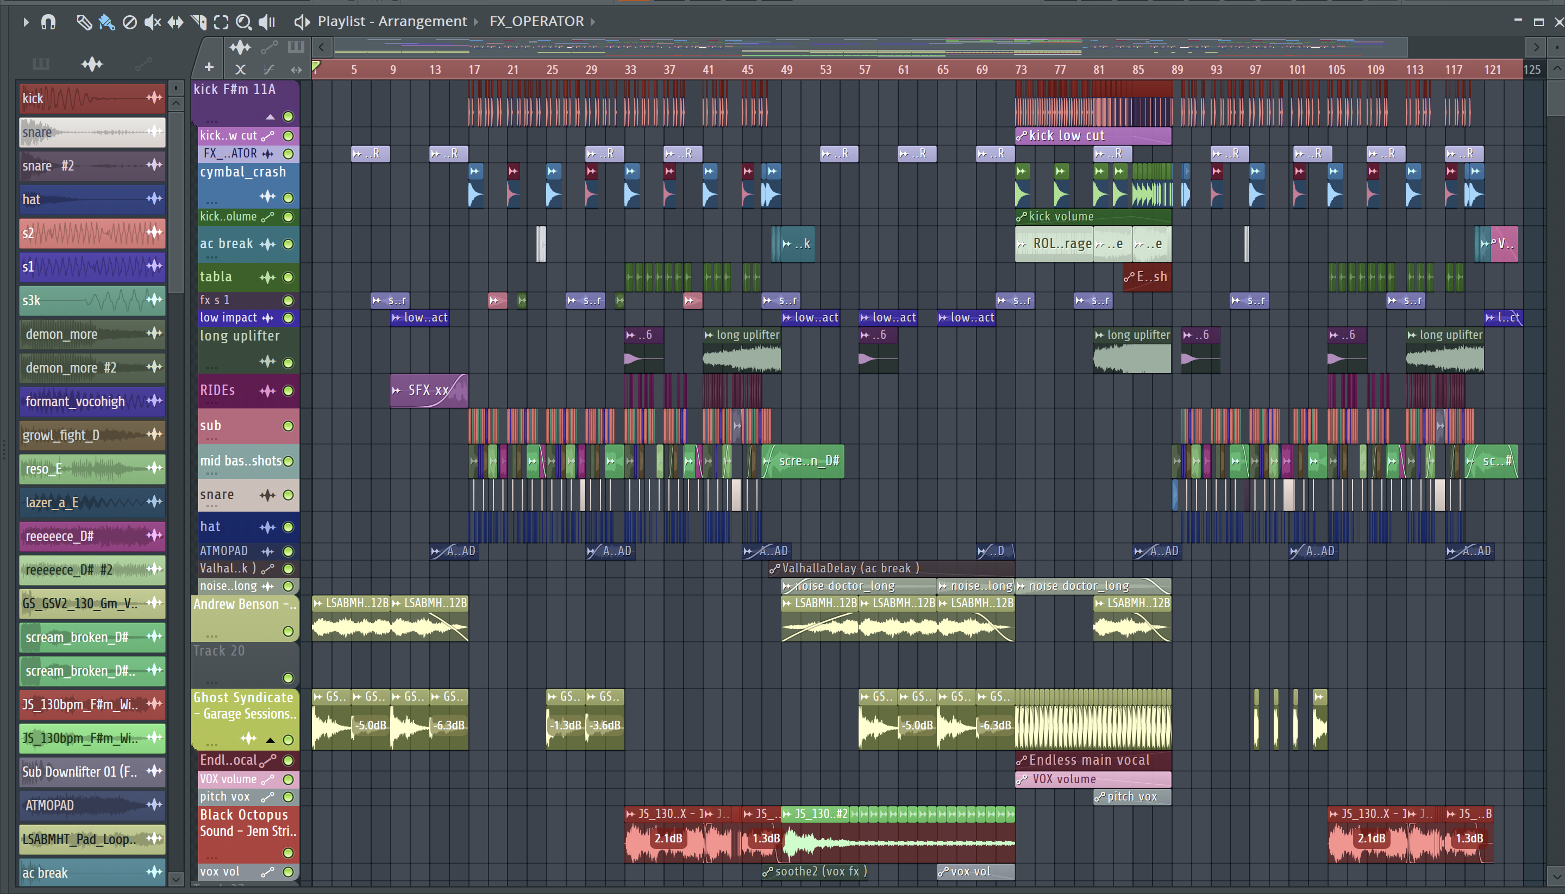Show pattern clips in picker panel
1565x894 pixels.
41,64
